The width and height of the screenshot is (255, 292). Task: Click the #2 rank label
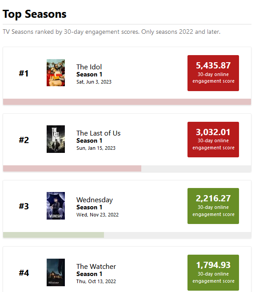[x=24, y=140]
